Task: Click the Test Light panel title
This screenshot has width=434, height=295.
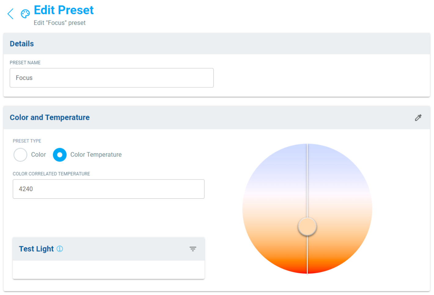Action: tap(36, 249)
